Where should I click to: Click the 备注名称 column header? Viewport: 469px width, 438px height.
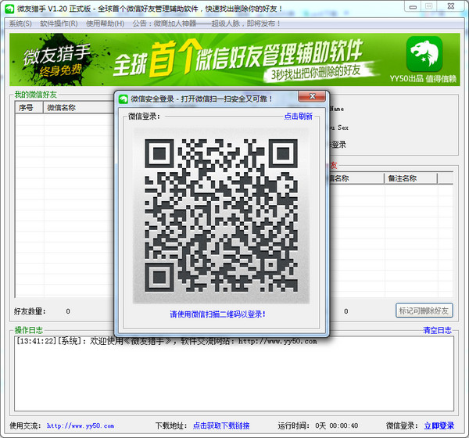410,178
